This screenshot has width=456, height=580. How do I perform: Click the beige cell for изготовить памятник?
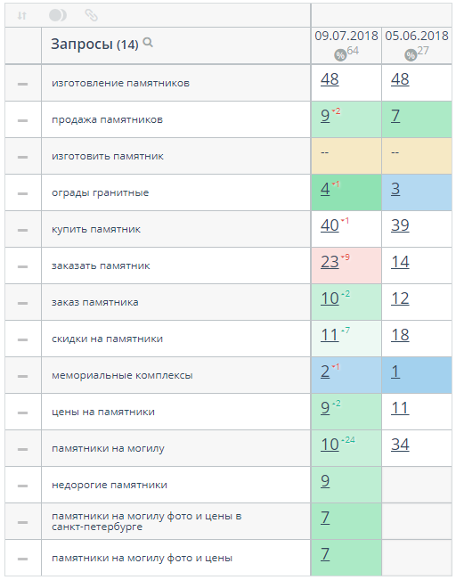pos(346,156)
